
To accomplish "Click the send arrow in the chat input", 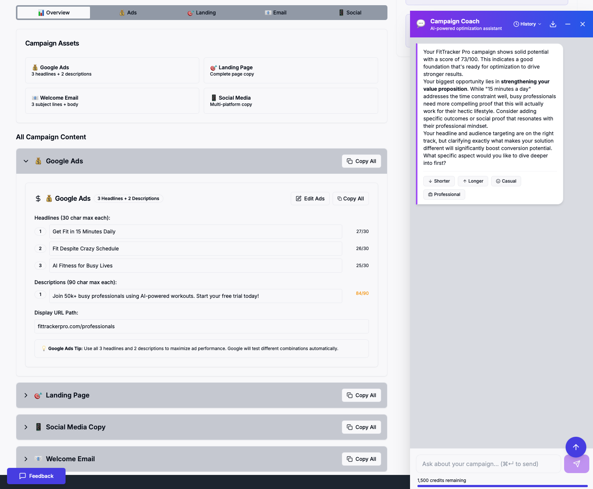I will 576,463.
